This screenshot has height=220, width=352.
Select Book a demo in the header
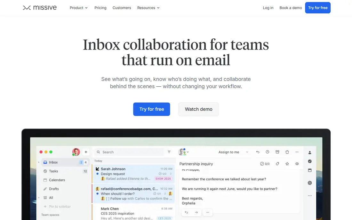[x=291, y=8]
